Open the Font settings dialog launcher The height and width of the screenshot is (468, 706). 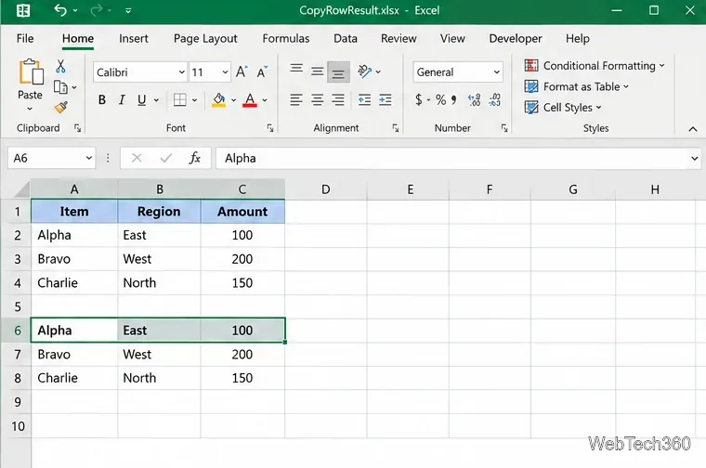pyautogui.click(x=270, y=128)
